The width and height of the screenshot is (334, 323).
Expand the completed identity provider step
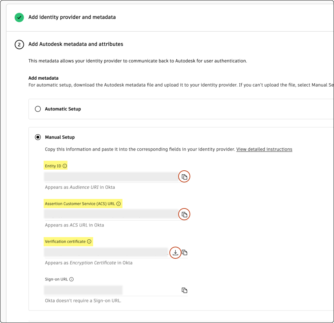(72, 17)
